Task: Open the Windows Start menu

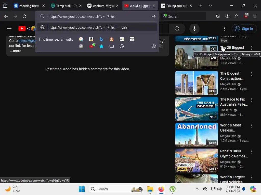Action: point(82,189)
